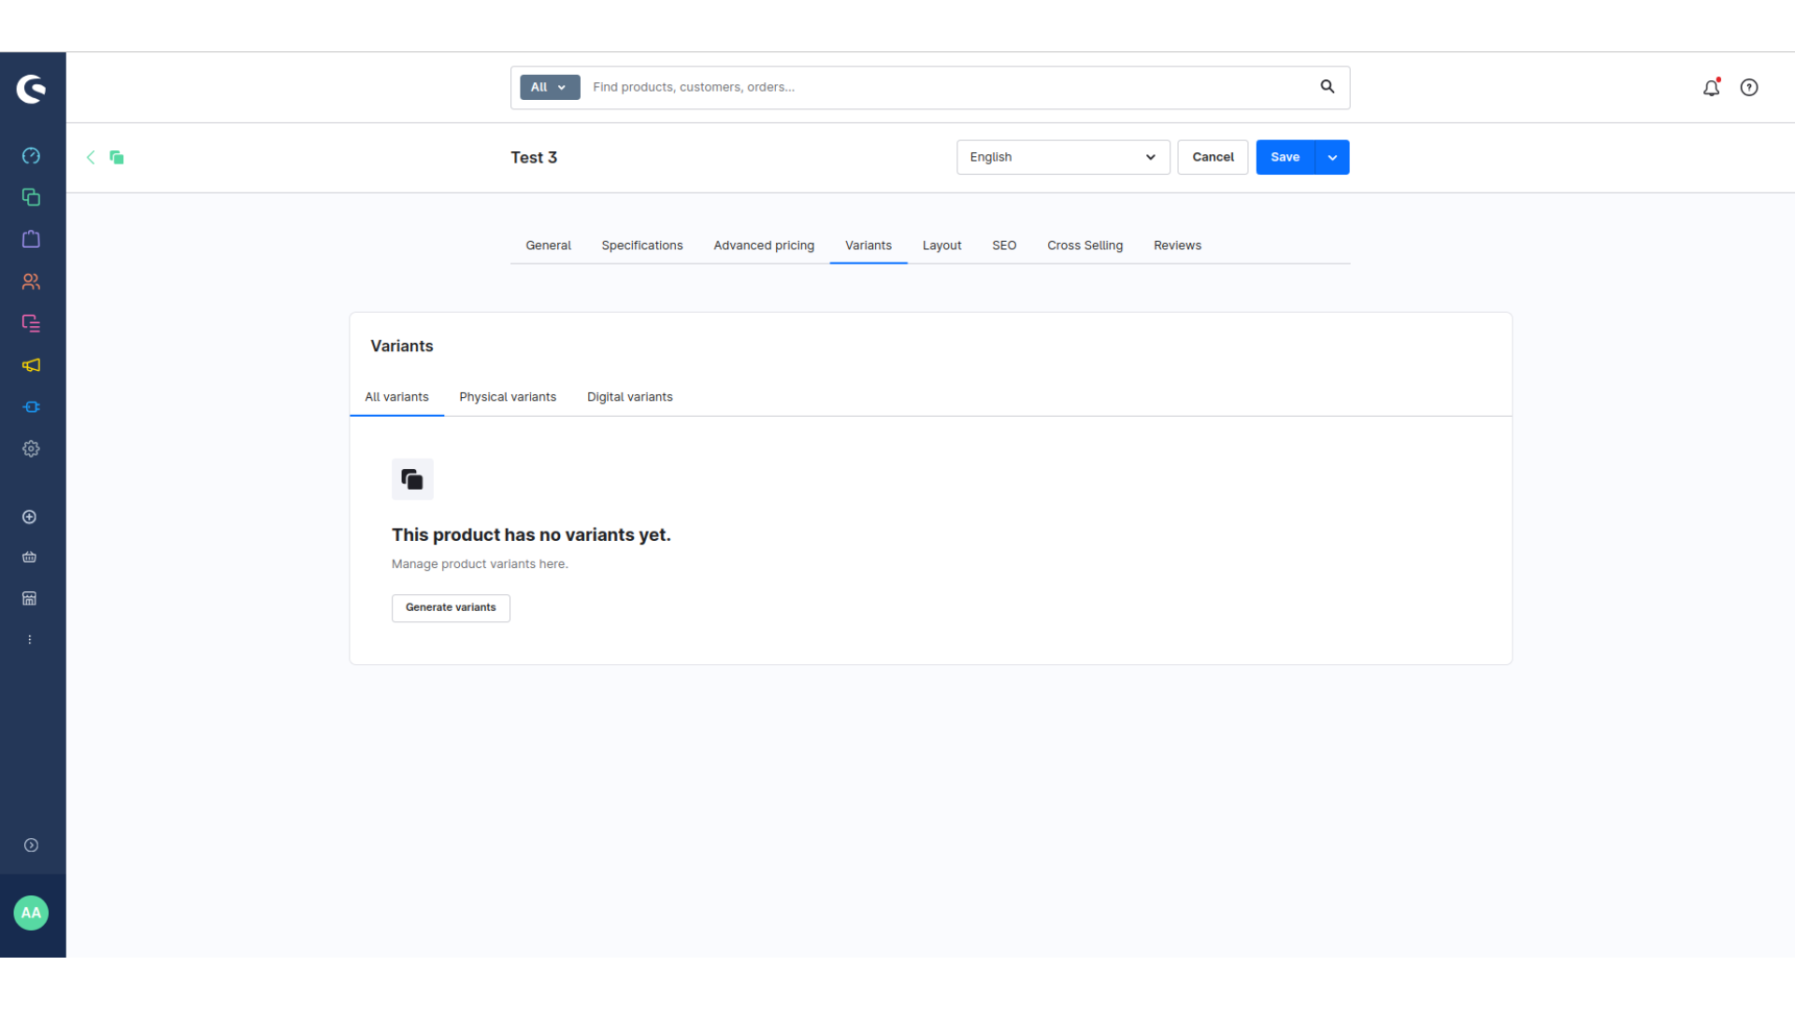Open the English language selector
This screenshot has height=1009, width=1795.
point(1063,157)
